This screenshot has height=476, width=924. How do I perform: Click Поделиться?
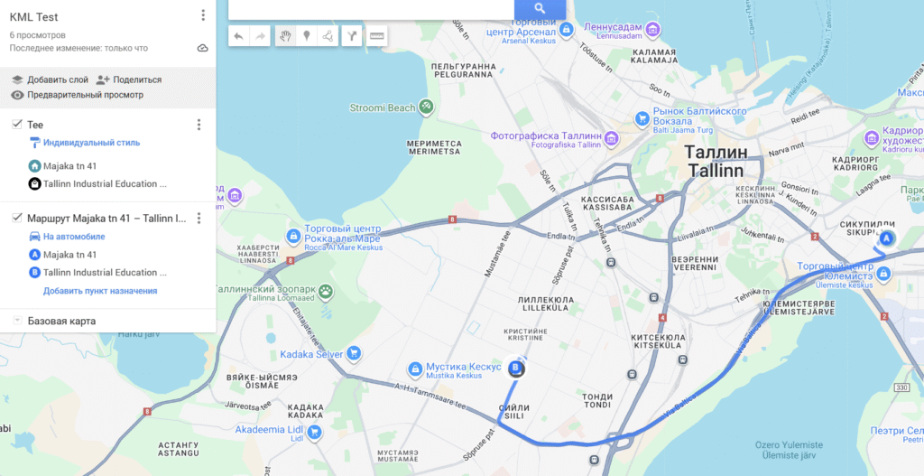click(x=128, y=79)
